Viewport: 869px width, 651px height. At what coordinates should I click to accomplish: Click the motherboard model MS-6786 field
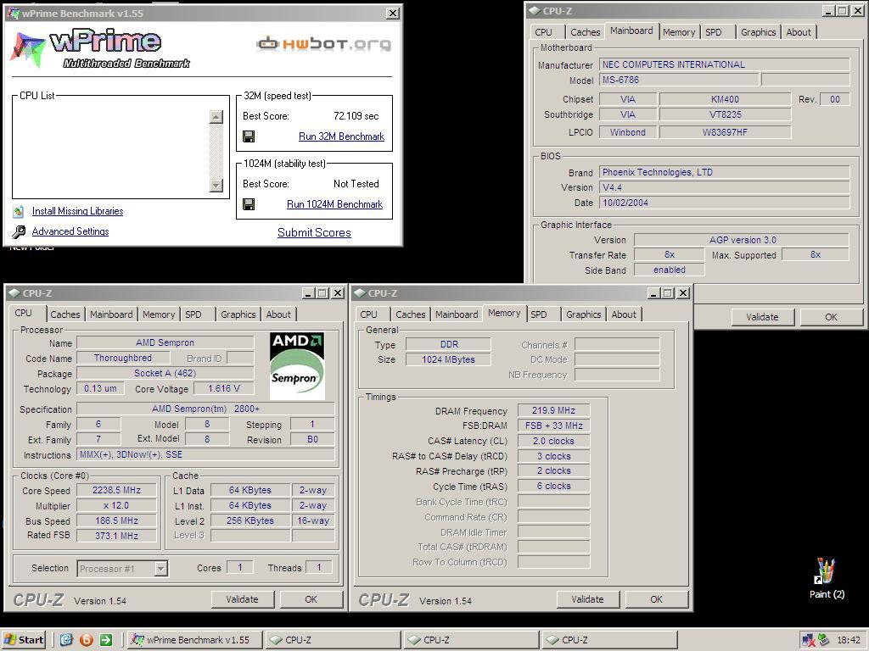click(679, 80)
